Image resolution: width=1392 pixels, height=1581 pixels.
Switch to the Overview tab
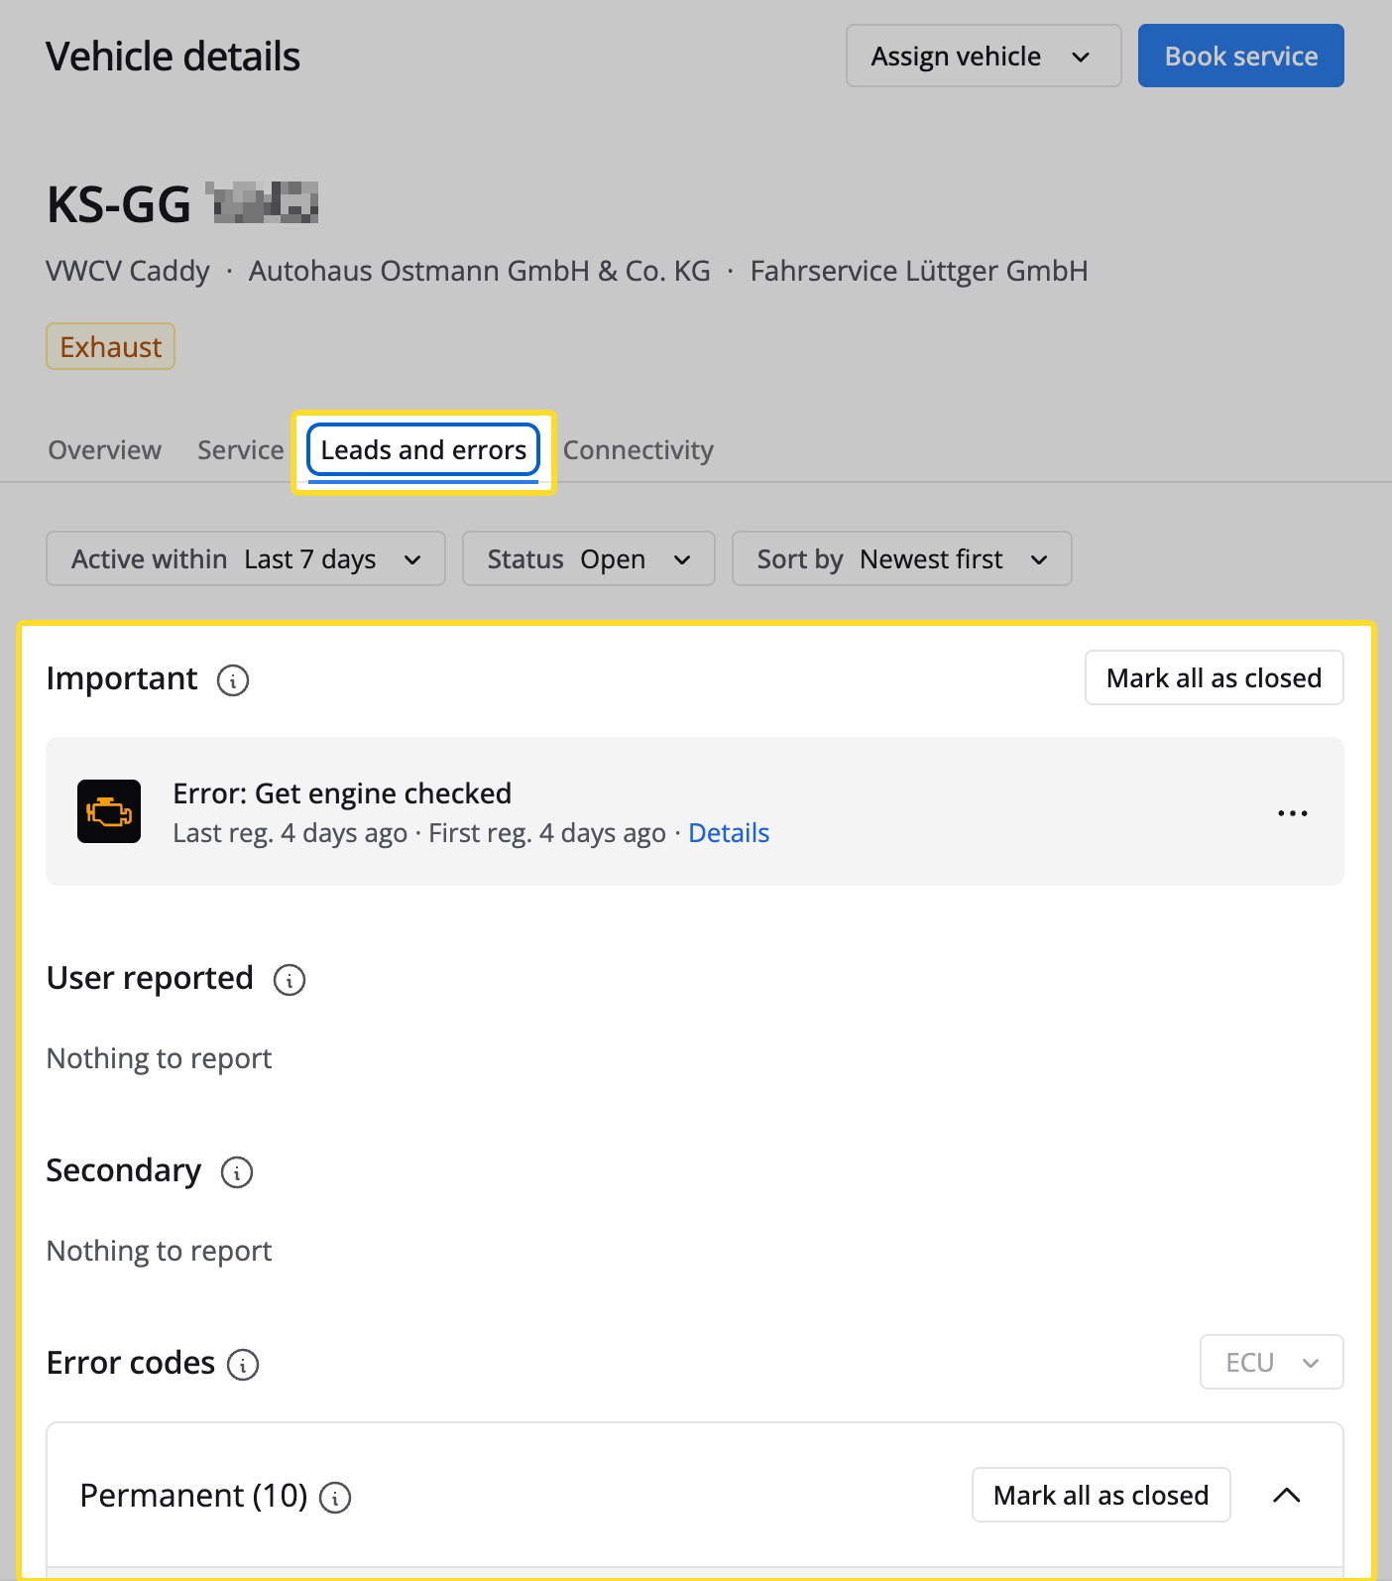105,450
